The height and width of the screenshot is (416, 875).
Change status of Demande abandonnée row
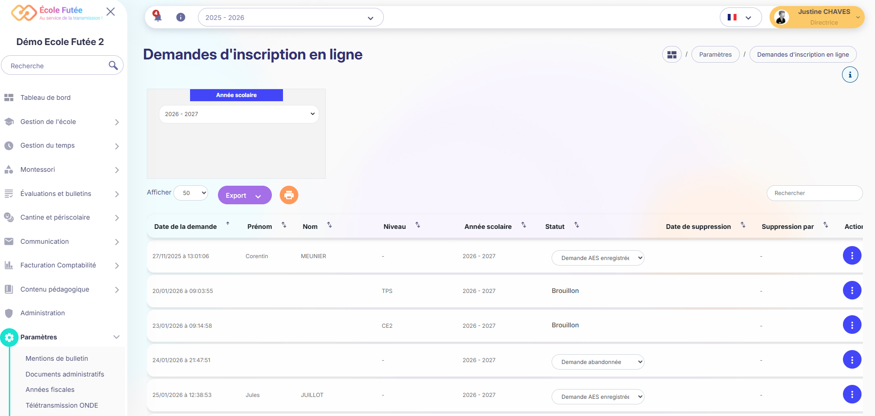[x=597, y=362]
